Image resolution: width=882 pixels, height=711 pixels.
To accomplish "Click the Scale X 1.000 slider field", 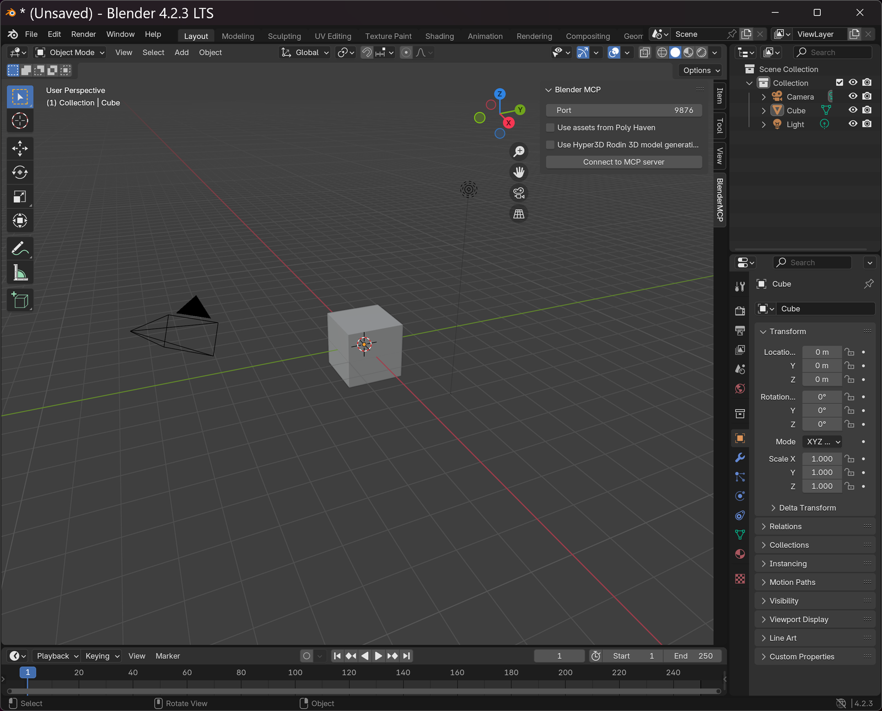I will (x=822, y=459).
